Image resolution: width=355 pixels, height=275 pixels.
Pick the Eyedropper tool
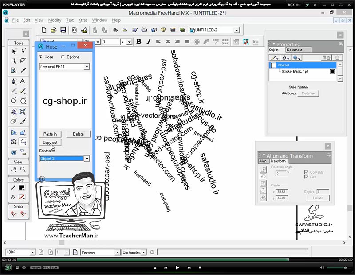click(23, 70)
